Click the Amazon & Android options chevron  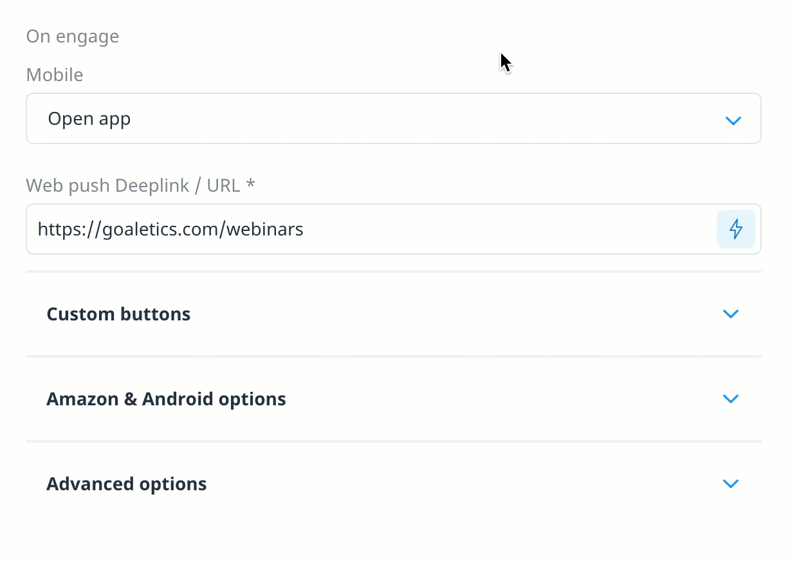[x=730, y=399]
